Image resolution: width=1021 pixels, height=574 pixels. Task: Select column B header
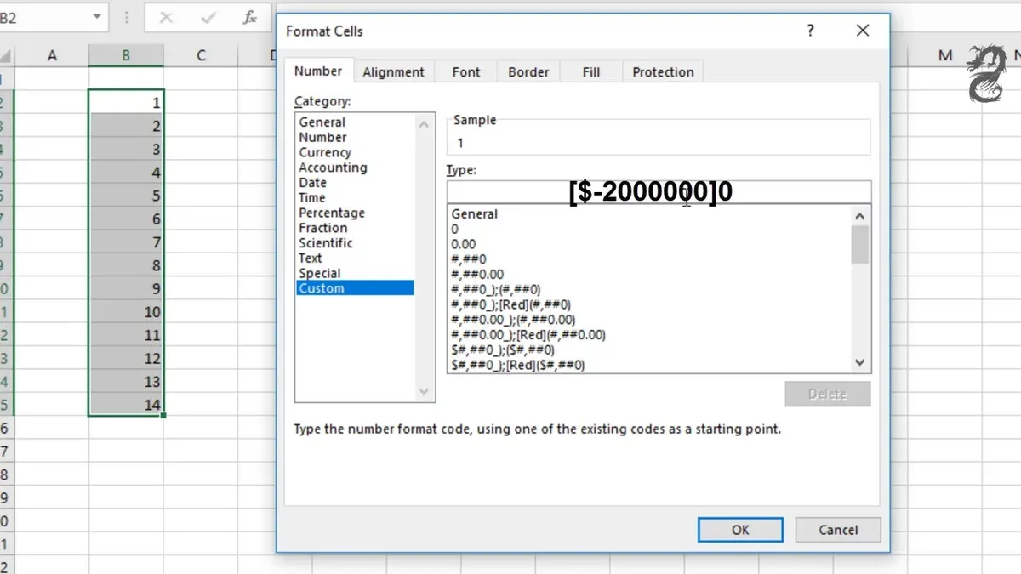coord(126,55)
